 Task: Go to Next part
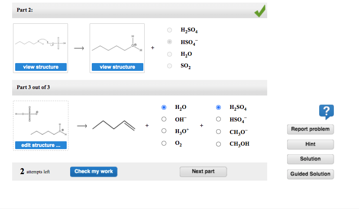pos(203,172)
